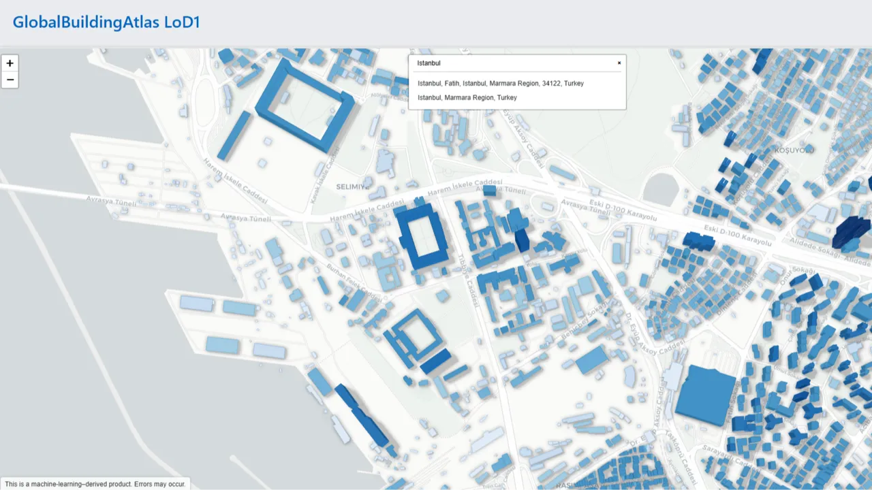Image resolution: width=872 pixels, height=490 pixels.
Task: Select the "Istanbul, Fatih, Marmara Region, 34122" result
Action: [x=501, y=83]
